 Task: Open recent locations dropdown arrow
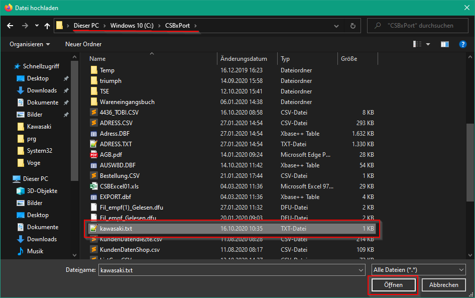pyautogui.click(x=37, y=26)
